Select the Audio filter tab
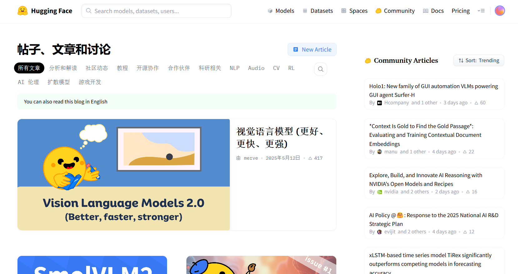The width and height of the screenshot is (518, 274). click(256, 68)
